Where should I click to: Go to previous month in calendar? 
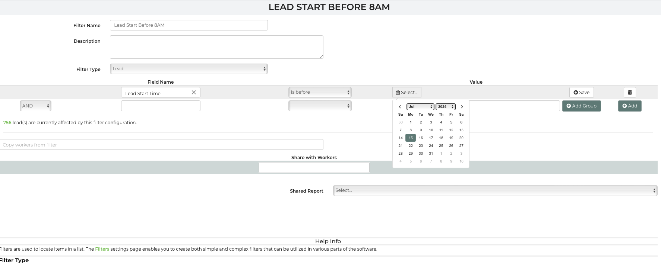click(x=400, y=107)
